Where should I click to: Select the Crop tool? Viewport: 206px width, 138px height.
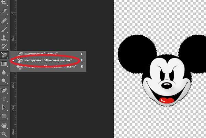click(x=4, y=2)
